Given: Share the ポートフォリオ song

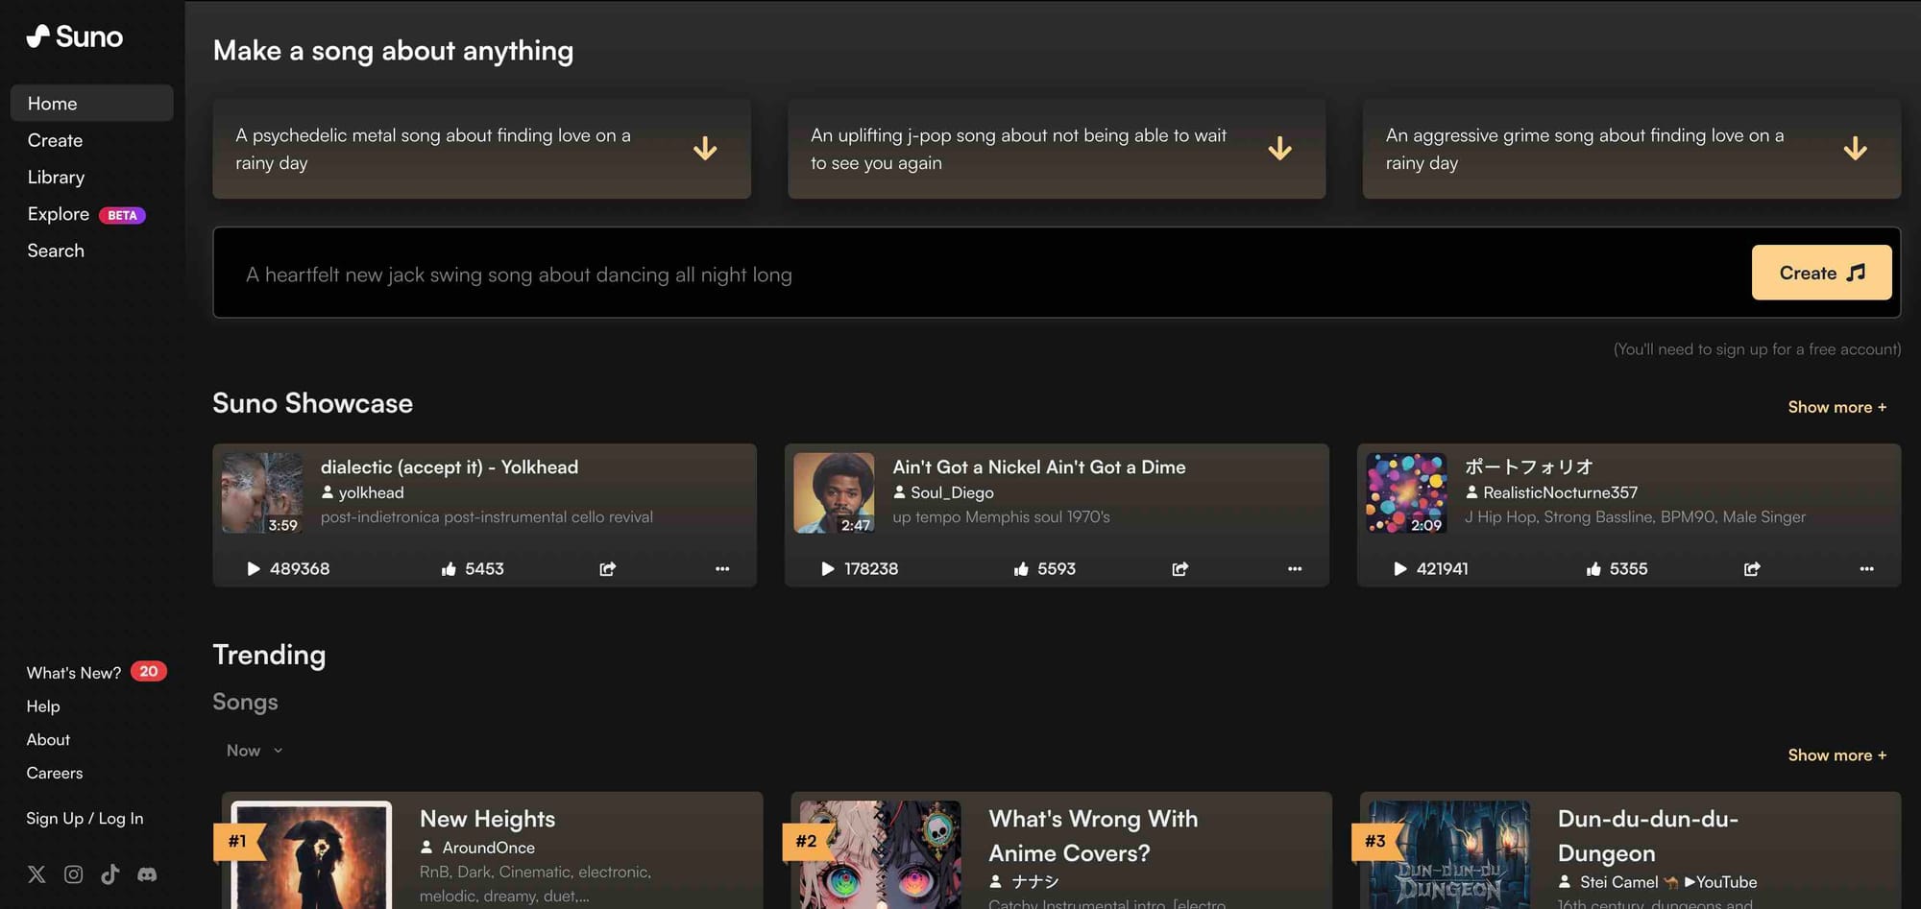Looking at the screenshot, I should [x=1752, y=569].
